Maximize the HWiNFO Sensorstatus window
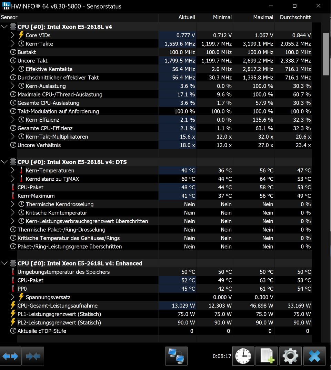Image resolution: width=331 pixels, height=370 pixels. click(x=294, y=6)
